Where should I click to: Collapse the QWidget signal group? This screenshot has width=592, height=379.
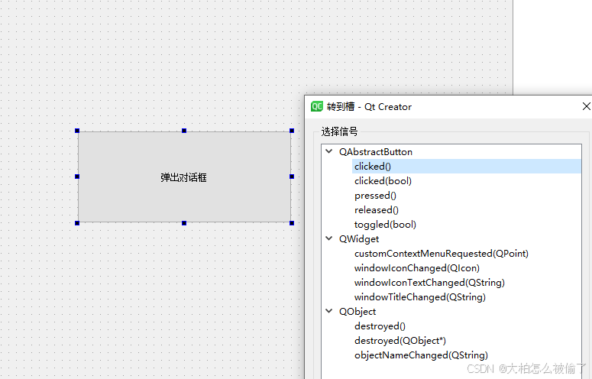[x=329, y=238]
